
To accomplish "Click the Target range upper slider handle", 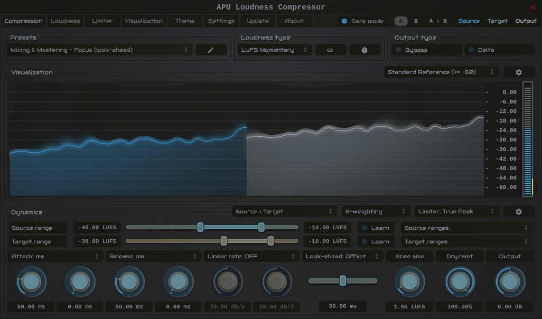I will pos(270,241).
